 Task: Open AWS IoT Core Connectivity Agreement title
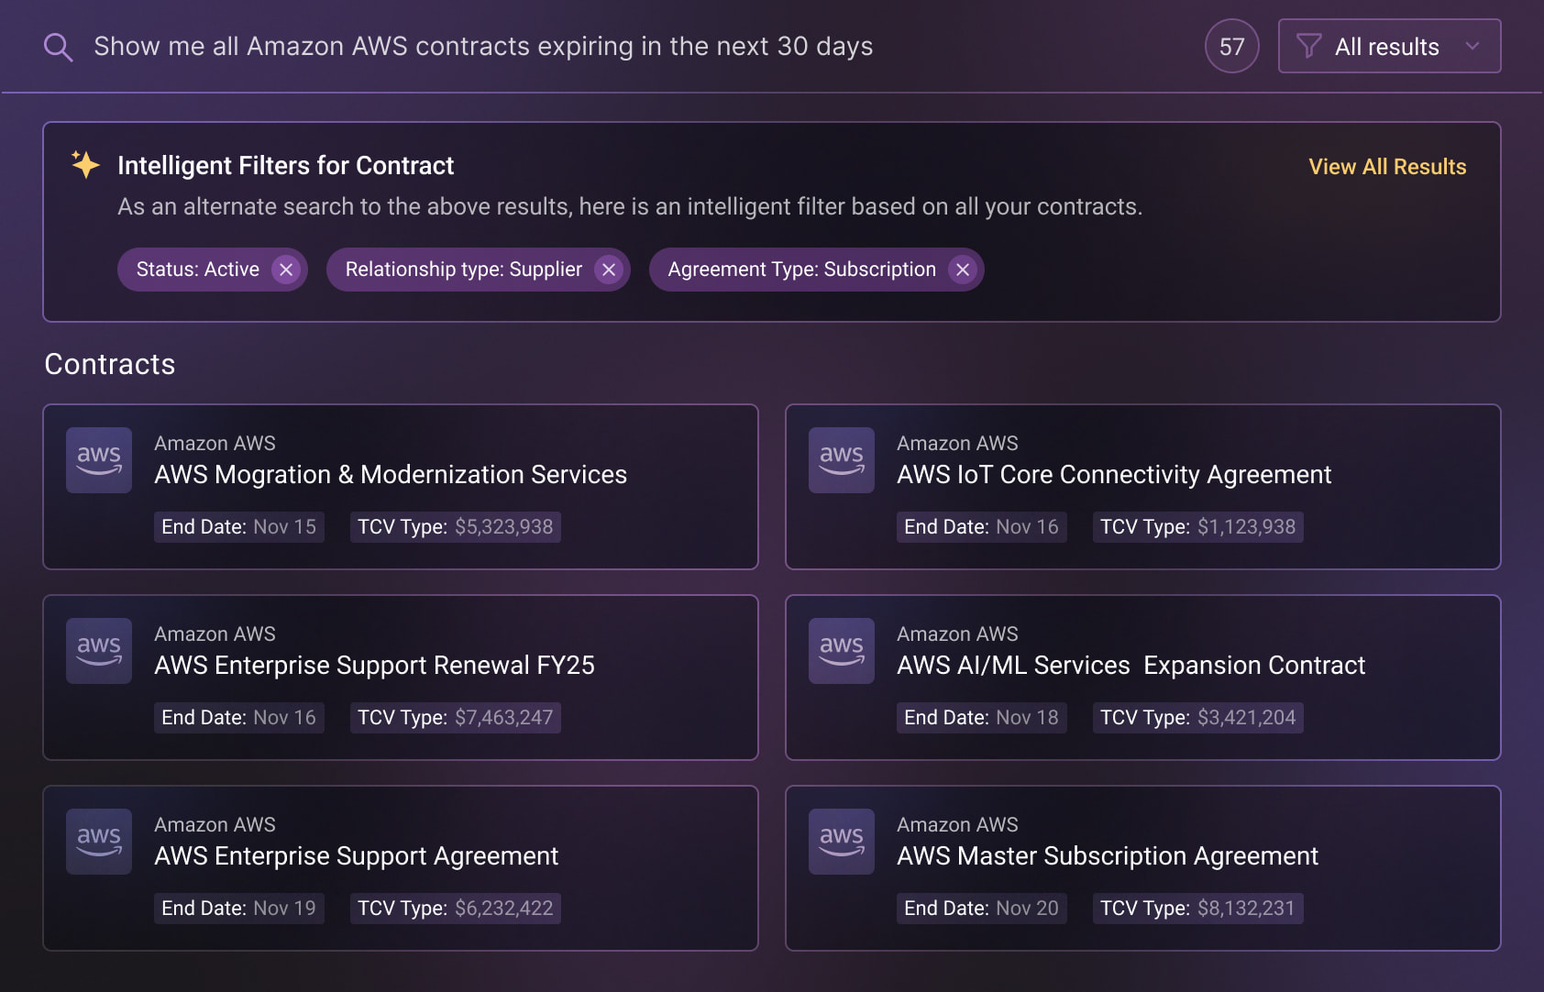point(1113,475)
